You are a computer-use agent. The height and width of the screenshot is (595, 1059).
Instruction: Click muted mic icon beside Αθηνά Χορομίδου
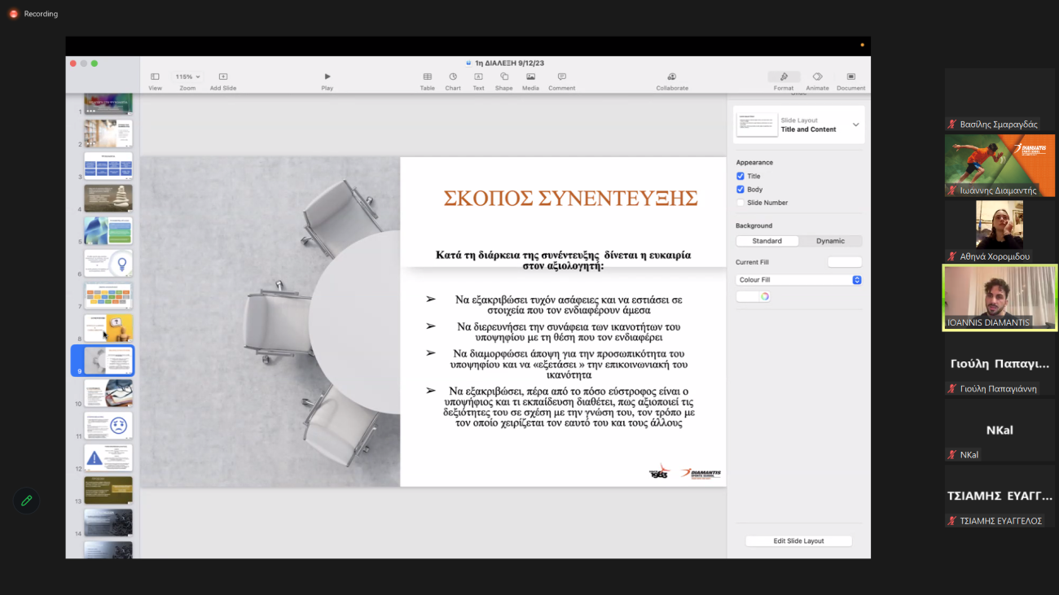click(951, 256)
